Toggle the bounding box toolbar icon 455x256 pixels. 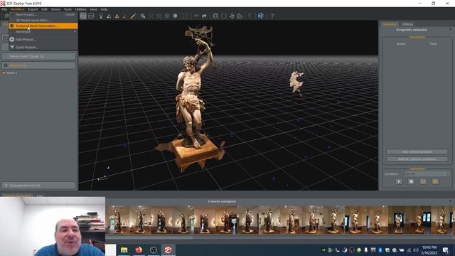[x=185, y=16]
